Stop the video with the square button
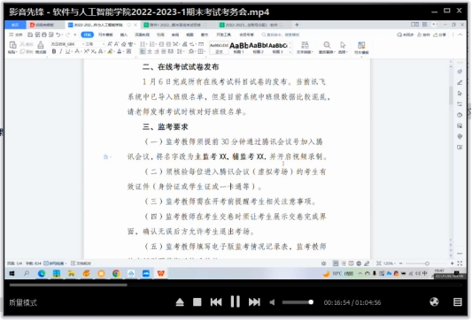 [x=197, y=302]
